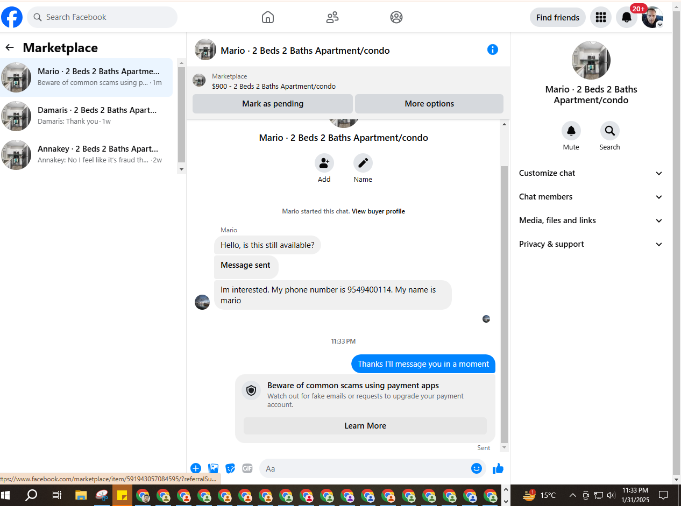Screen dimensions: 681x506
Task: Open Windows taskbar search
Action: coord(31,495)
